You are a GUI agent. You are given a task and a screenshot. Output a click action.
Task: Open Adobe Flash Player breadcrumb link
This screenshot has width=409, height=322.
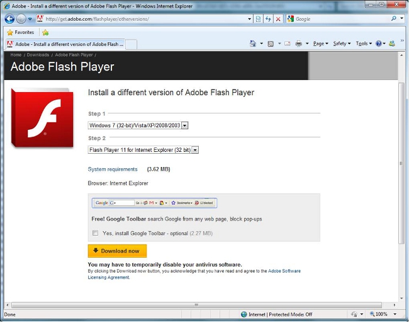pos(74,55)
